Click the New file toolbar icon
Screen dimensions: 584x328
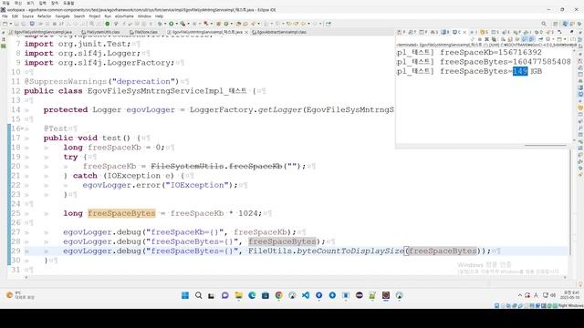click(x=5, y=24)
